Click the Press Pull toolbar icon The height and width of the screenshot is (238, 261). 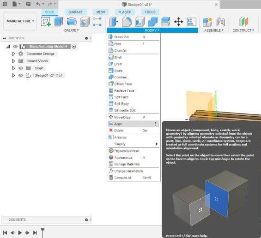114,22
